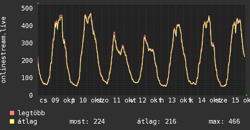Click the 'max: 466' statistic
250x130 pixels.
(224, 122)
